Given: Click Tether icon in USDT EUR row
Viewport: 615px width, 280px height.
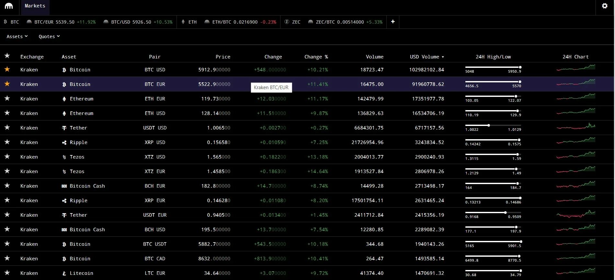Looking at the screenshot, I should click(x=64, y=215).
